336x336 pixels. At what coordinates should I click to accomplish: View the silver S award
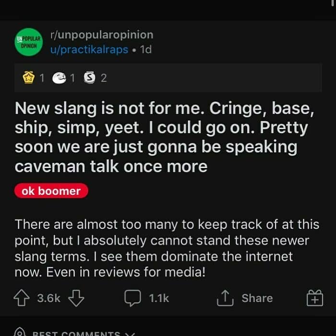[89, 78]
